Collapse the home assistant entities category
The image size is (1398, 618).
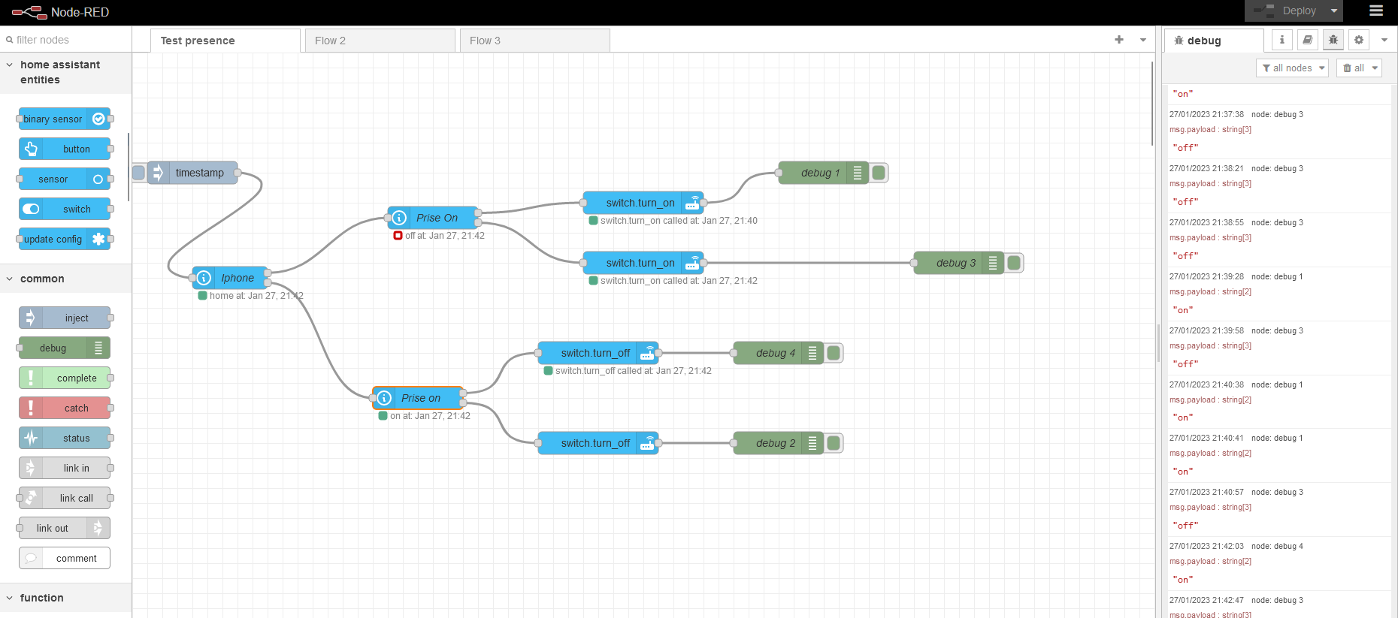pos(10,65)
